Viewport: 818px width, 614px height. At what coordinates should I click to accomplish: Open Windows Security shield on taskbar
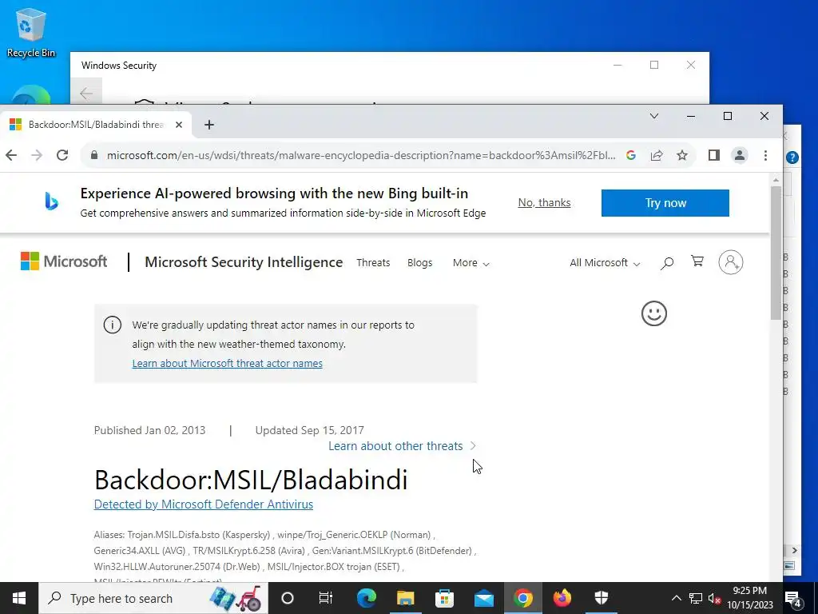(x=601, y=598)
